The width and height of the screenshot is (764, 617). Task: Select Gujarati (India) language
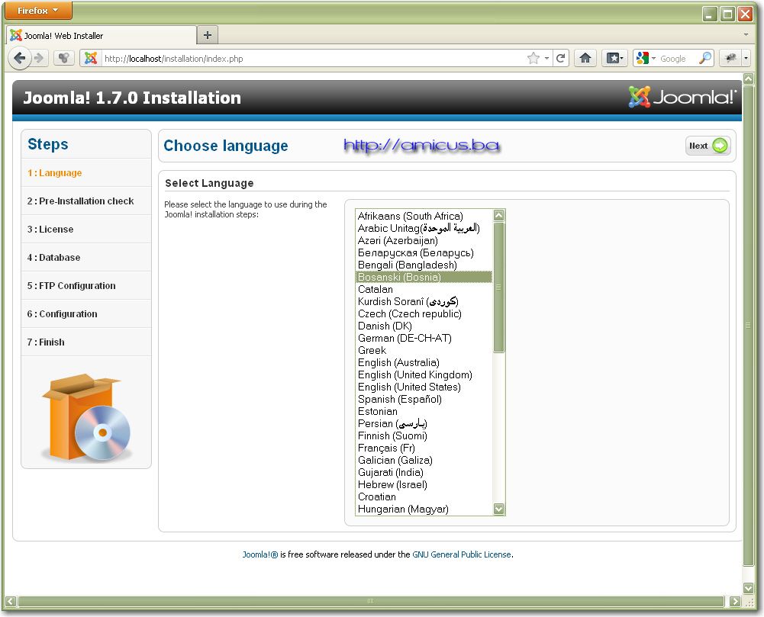pyautogui.click(x=424, y=472)
